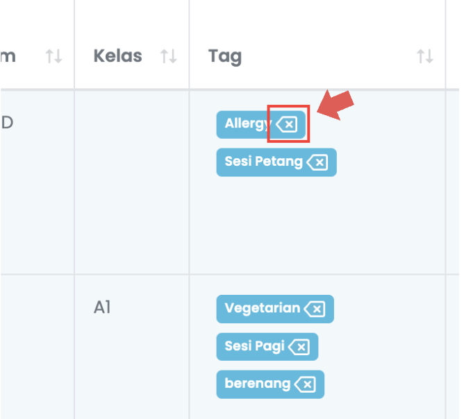
Task: Remove the Allergy tag using its x icon
Action: click(287, 124)
